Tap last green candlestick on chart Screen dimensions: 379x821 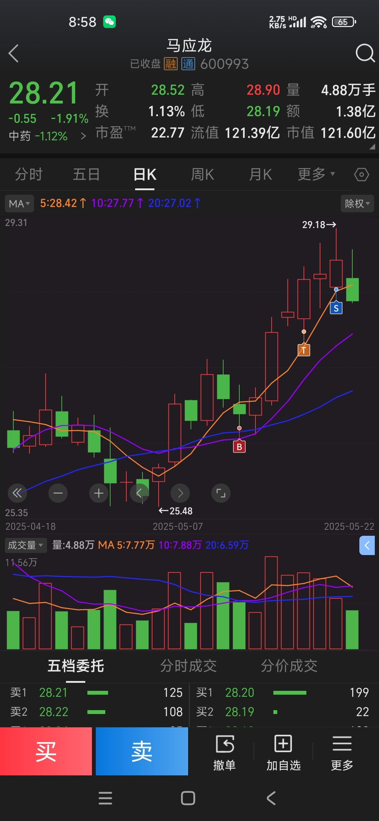[x=352, y=289]
